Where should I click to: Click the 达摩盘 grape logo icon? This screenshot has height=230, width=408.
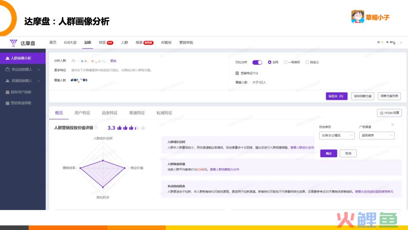pos(13,43)
